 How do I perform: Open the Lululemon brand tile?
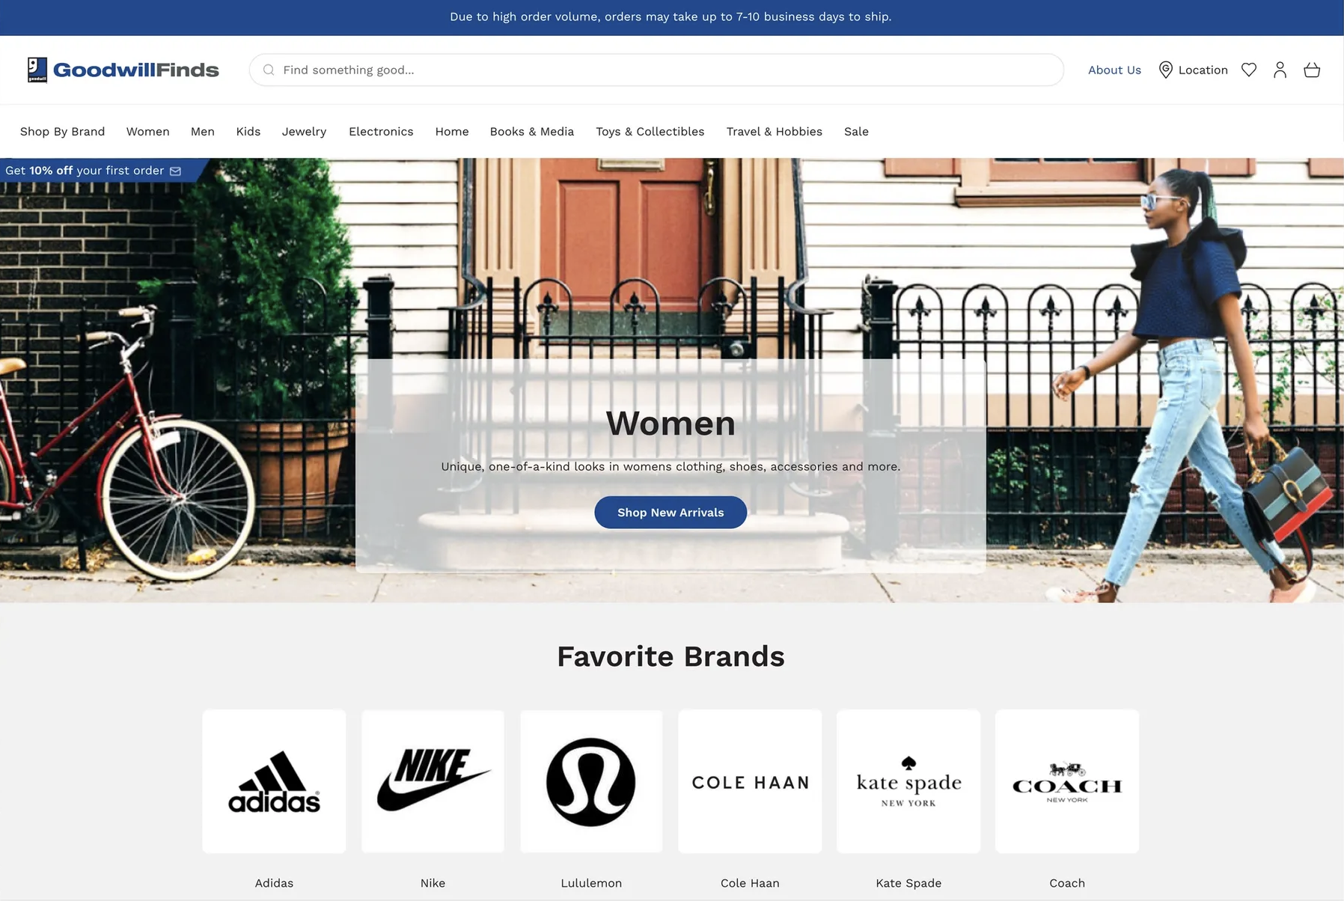pyautogui.click(x=591, y=781)
